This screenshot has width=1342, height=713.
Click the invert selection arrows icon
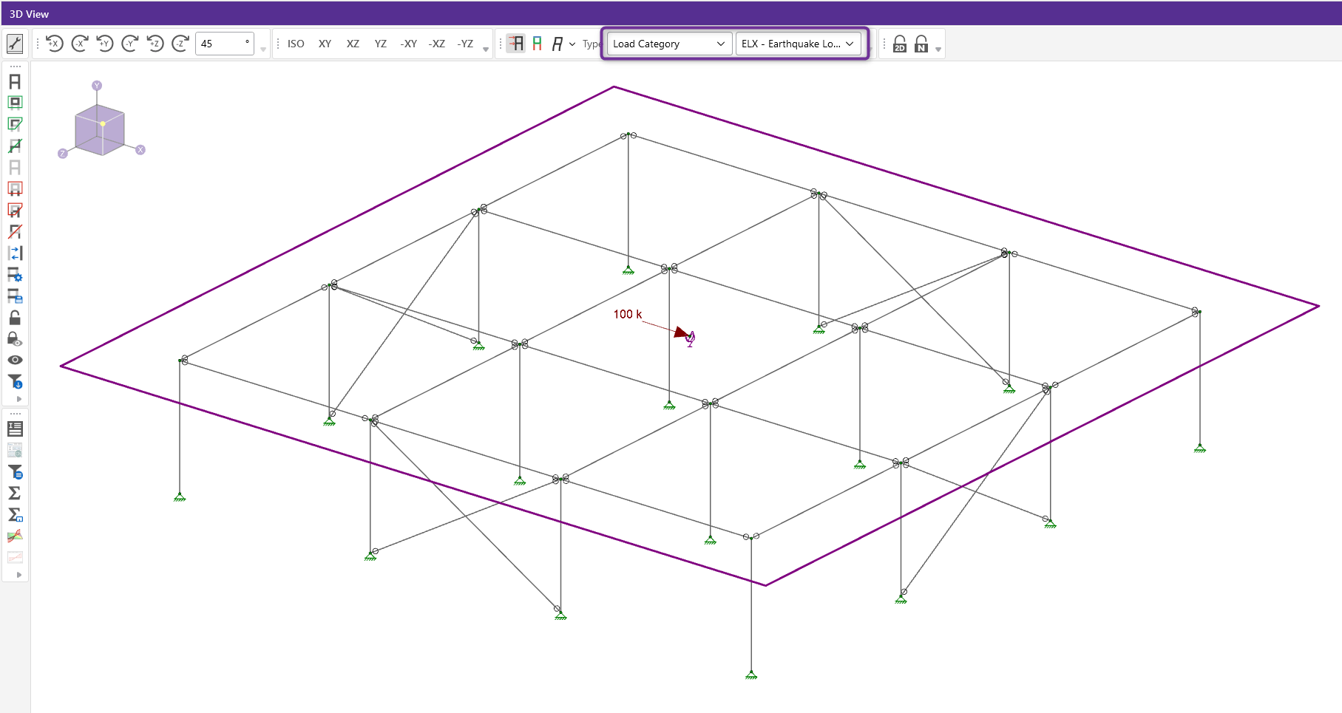pyautogui.click(x=15, y=253)
